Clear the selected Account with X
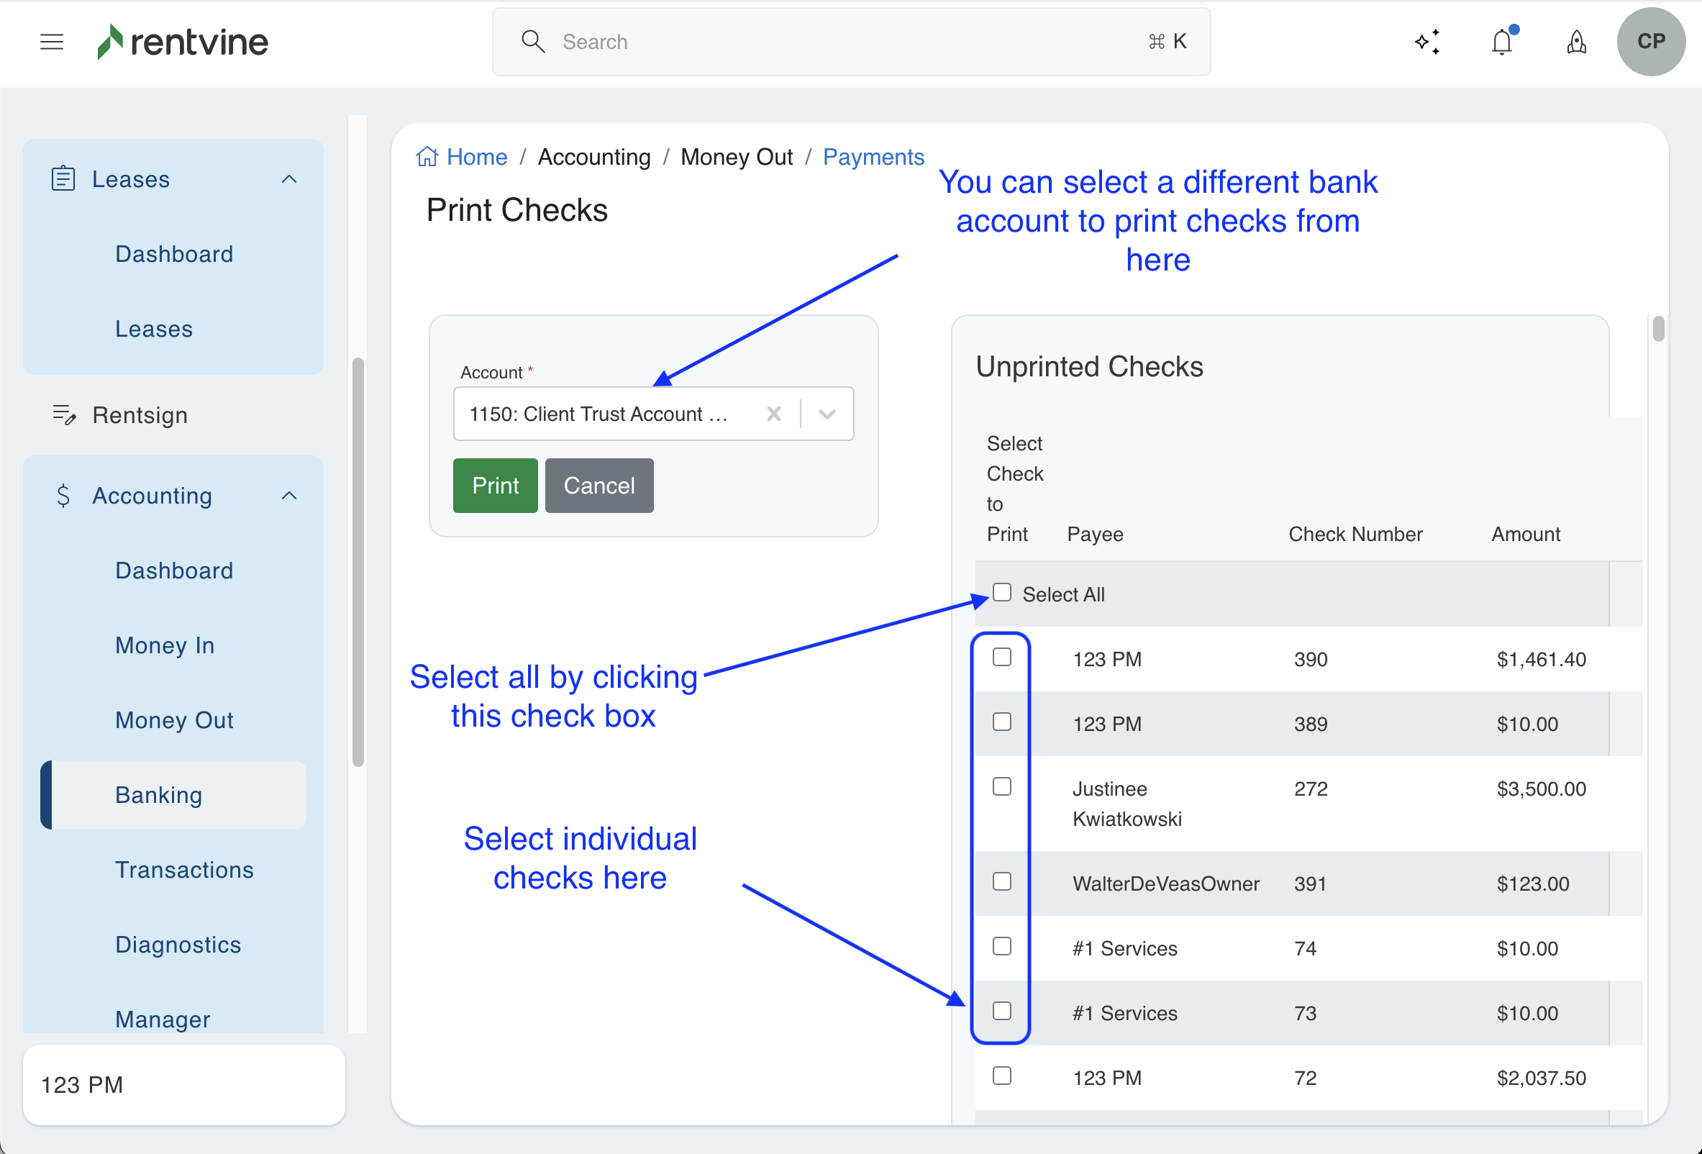 pos(773,414)
